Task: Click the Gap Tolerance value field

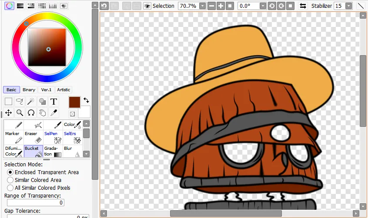Action: coord(48,216)
